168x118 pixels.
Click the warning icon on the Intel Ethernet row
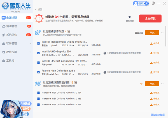(x=151, y=63)
